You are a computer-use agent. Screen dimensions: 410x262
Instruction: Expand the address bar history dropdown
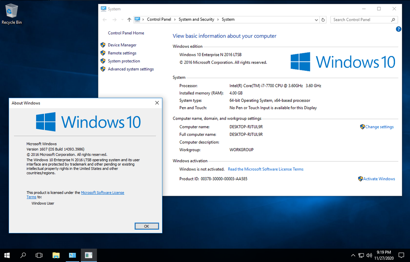pyautogui.click(x=317, y=20)
